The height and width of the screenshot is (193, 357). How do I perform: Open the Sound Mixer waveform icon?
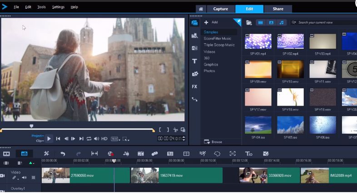coord(126,154)
